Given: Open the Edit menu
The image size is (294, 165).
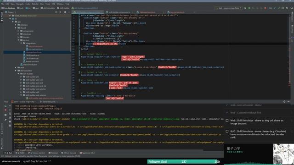Looking at the screenshot, I should pos(7,4).
